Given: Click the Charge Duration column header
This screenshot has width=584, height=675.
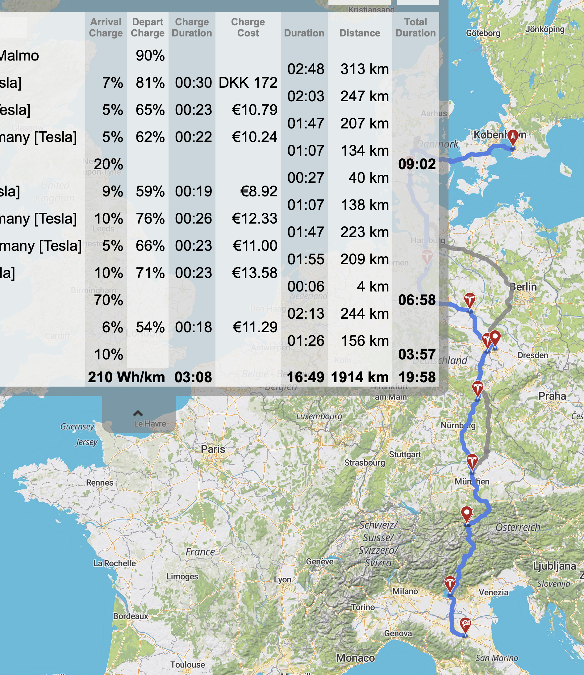Looking at the screenshot, I should (x=192, y=27).
